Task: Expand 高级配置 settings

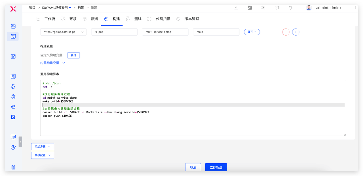Action: (x=43, y=155)
